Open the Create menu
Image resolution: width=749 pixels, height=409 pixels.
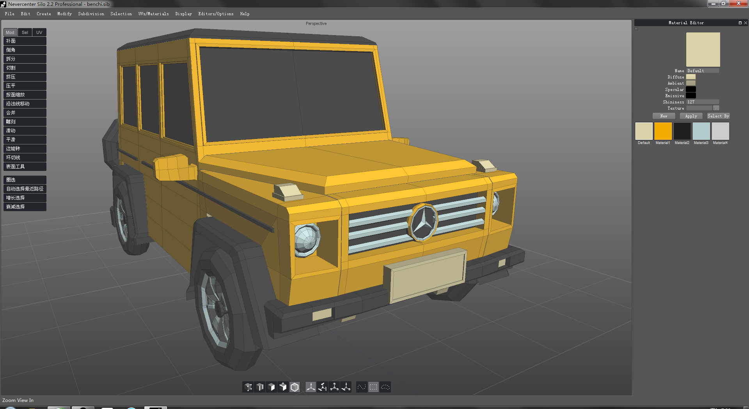(44, 14)
